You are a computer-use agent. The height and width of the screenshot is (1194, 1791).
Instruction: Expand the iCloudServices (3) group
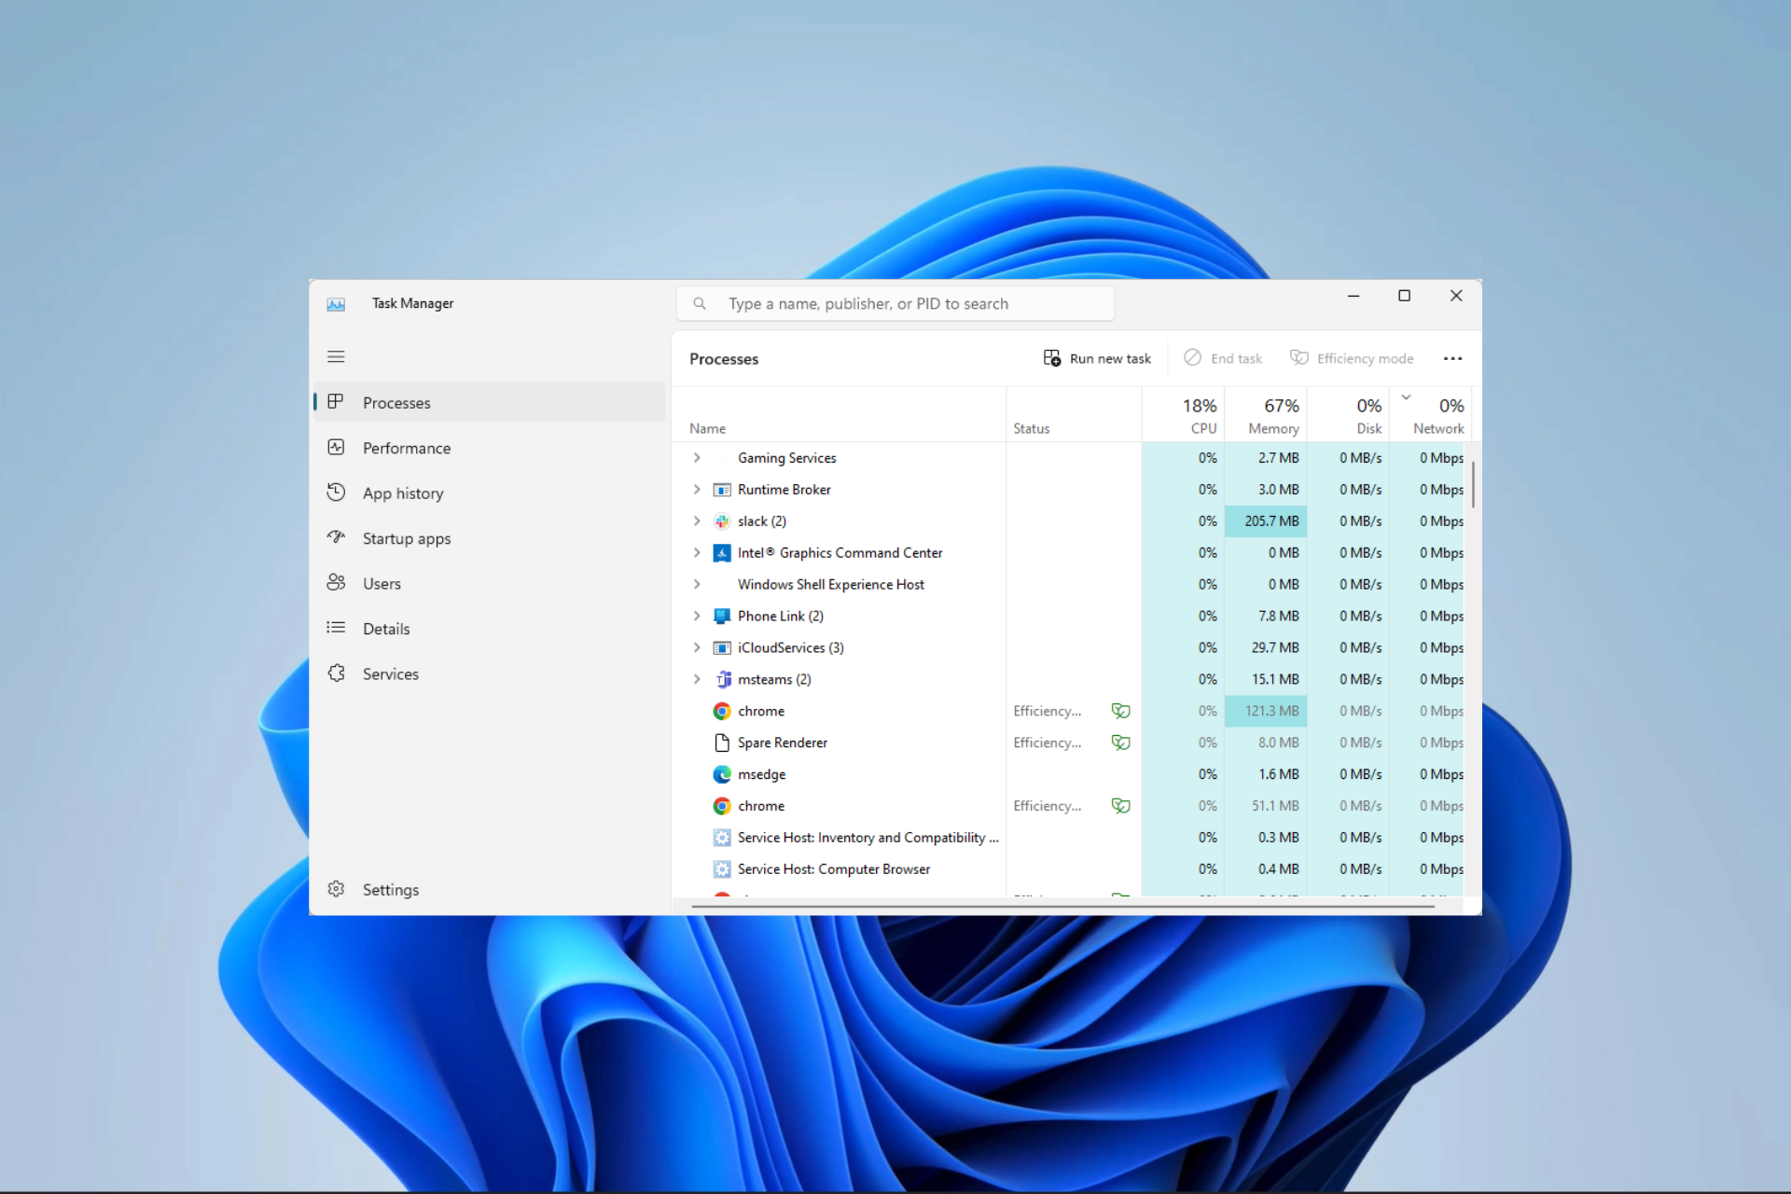[697, 648]
